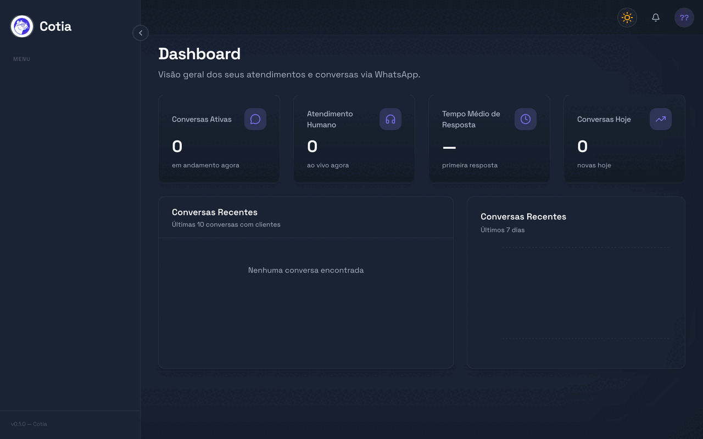
Task: Open the user avatar menu
Action: 684,18
